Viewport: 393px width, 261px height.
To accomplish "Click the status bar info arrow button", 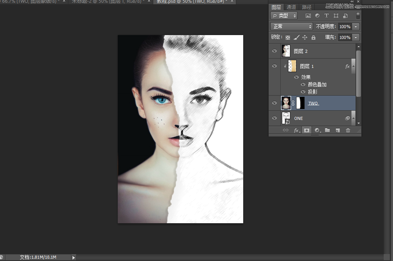I will point(73,258).
